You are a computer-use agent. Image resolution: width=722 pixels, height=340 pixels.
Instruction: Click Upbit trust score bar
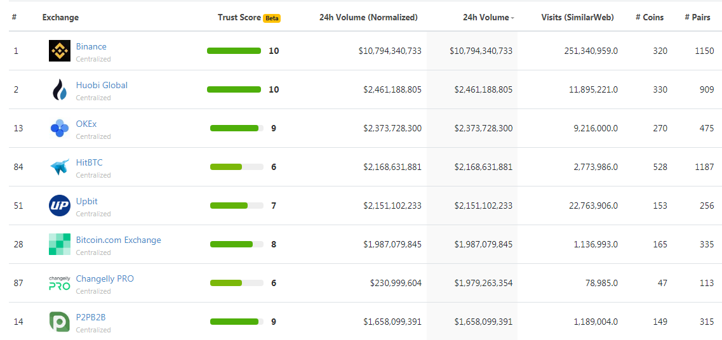coord(237,205)
